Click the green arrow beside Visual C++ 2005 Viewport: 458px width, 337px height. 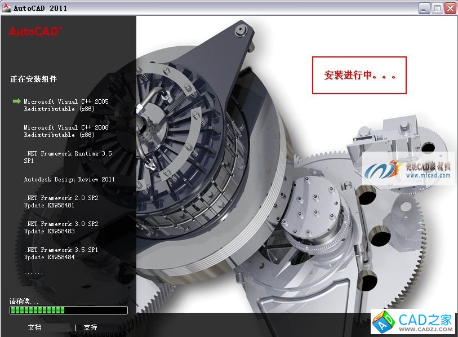[16, 101]
